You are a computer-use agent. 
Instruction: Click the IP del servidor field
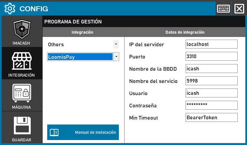pos(212,44)
